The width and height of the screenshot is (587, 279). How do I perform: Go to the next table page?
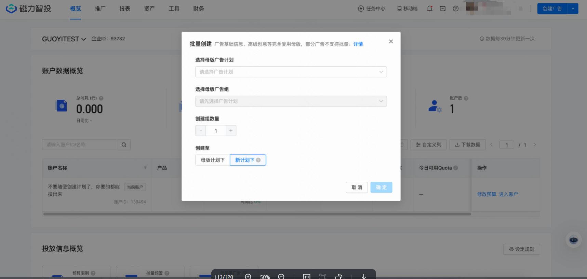click(535, 145)
